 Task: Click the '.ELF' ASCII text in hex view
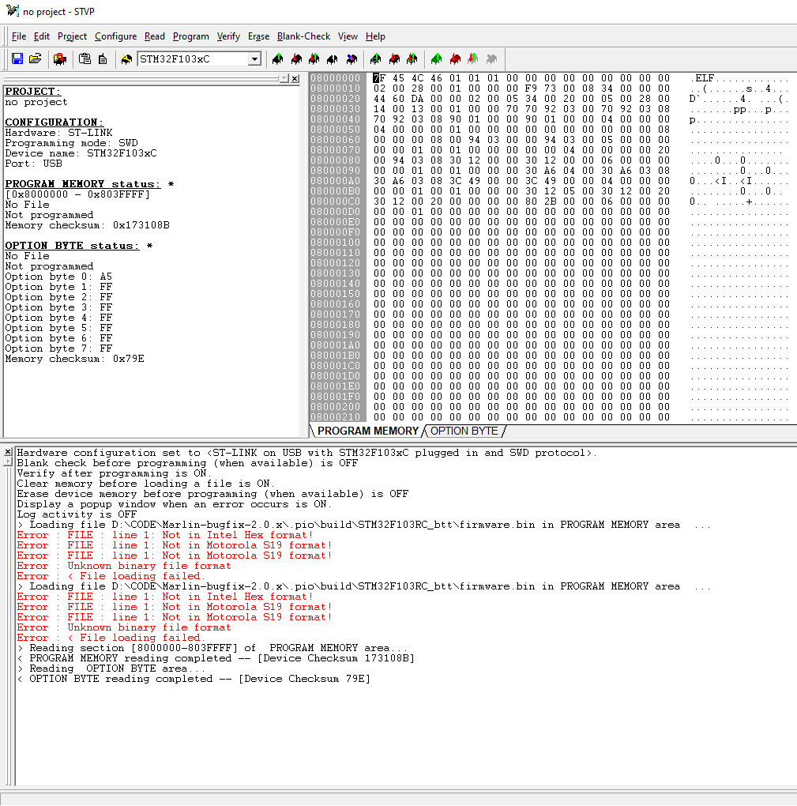tap(703, 78)
